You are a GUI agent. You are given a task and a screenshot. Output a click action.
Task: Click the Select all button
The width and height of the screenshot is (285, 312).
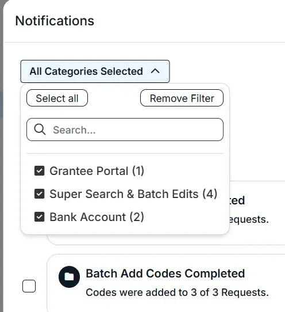(57, 98)
